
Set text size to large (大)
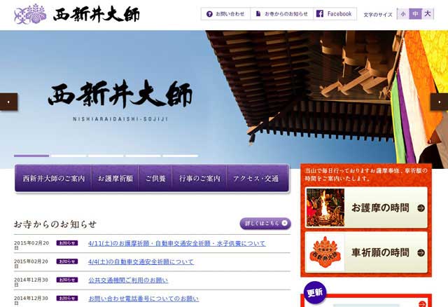(428, 14)
